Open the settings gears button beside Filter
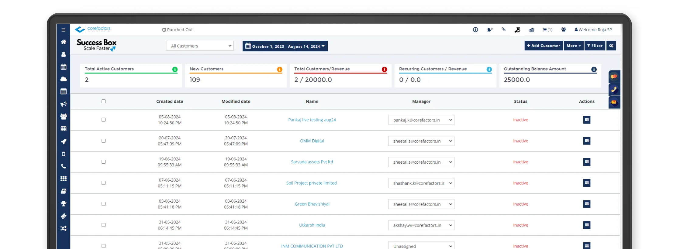 [611, 46]
